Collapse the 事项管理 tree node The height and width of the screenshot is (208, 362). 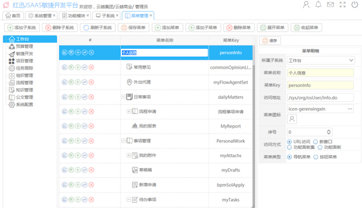(124, 141)
